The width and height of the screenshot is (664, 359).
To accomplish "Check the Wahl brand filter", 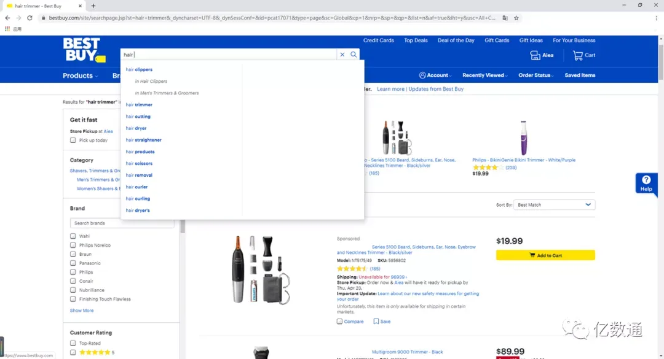I will [x=73, y=236].
